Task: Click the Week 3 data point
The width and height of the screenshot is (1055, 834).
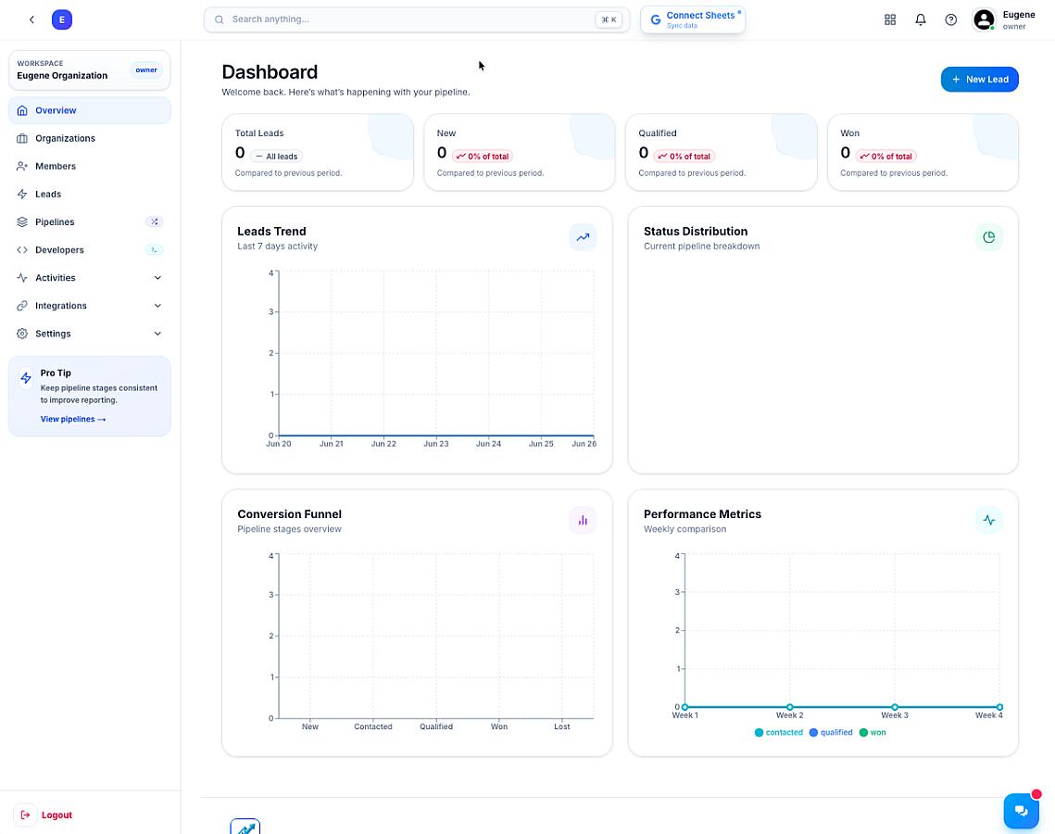Action: click(895, 707)
